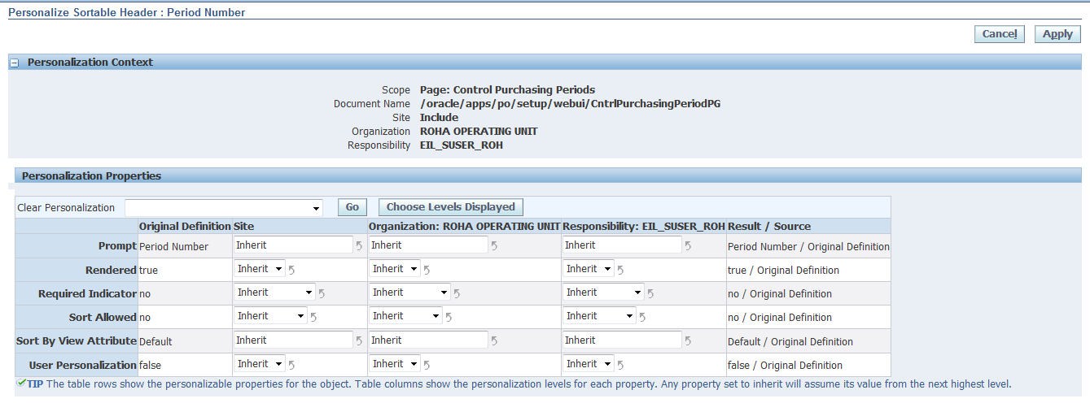This screenshot has height=416, width=1090.
Task: Open Rendered dropdown for Organization
Action: pos(395,269)
